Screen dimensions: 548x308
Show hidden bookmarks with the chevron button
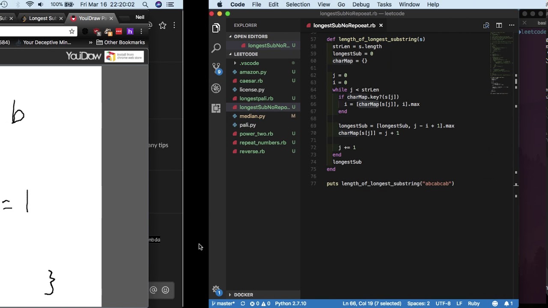(x=90, y=42)
